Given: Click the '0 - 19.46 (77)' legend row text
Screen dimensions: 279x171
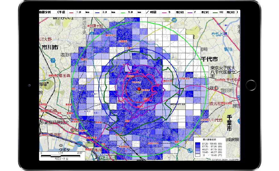Looking at the screenshot, I should point(212,155).
